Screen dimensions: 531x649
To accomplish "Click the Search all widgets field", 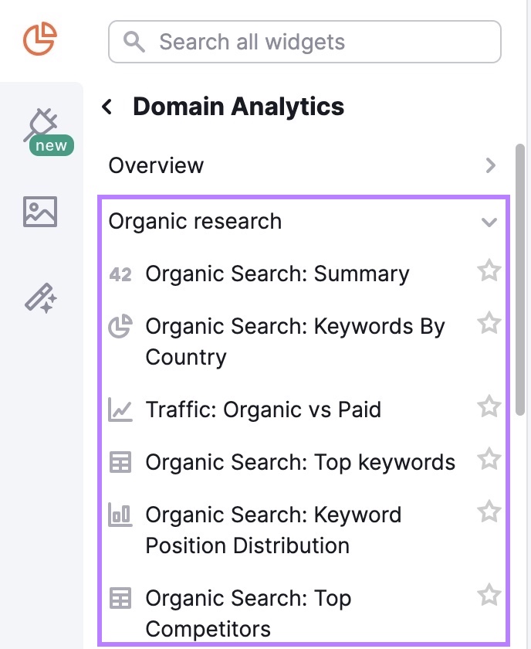I will (x=305, y=42).
